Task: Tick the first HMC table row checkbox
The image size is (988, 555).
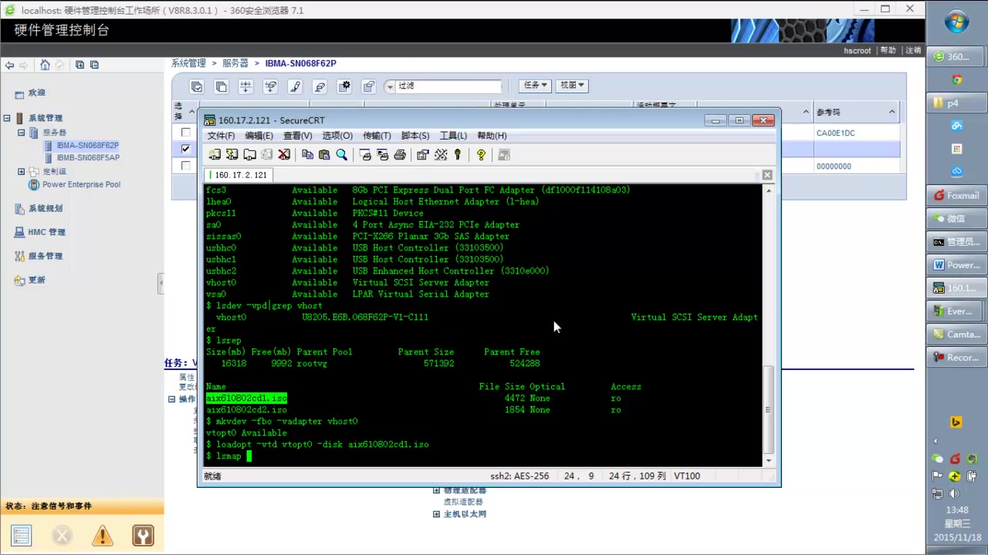Action: (x=185, y=133)
